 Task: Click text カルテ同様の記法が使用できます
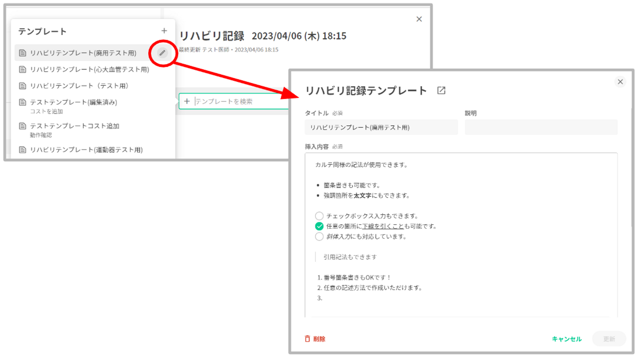pyautogui.click(x=361, y=165)
